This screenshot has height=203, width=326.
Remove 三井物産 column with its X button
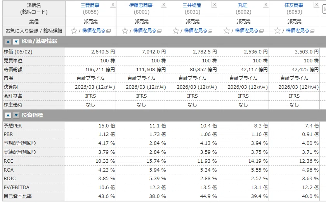tap(215, 5)
